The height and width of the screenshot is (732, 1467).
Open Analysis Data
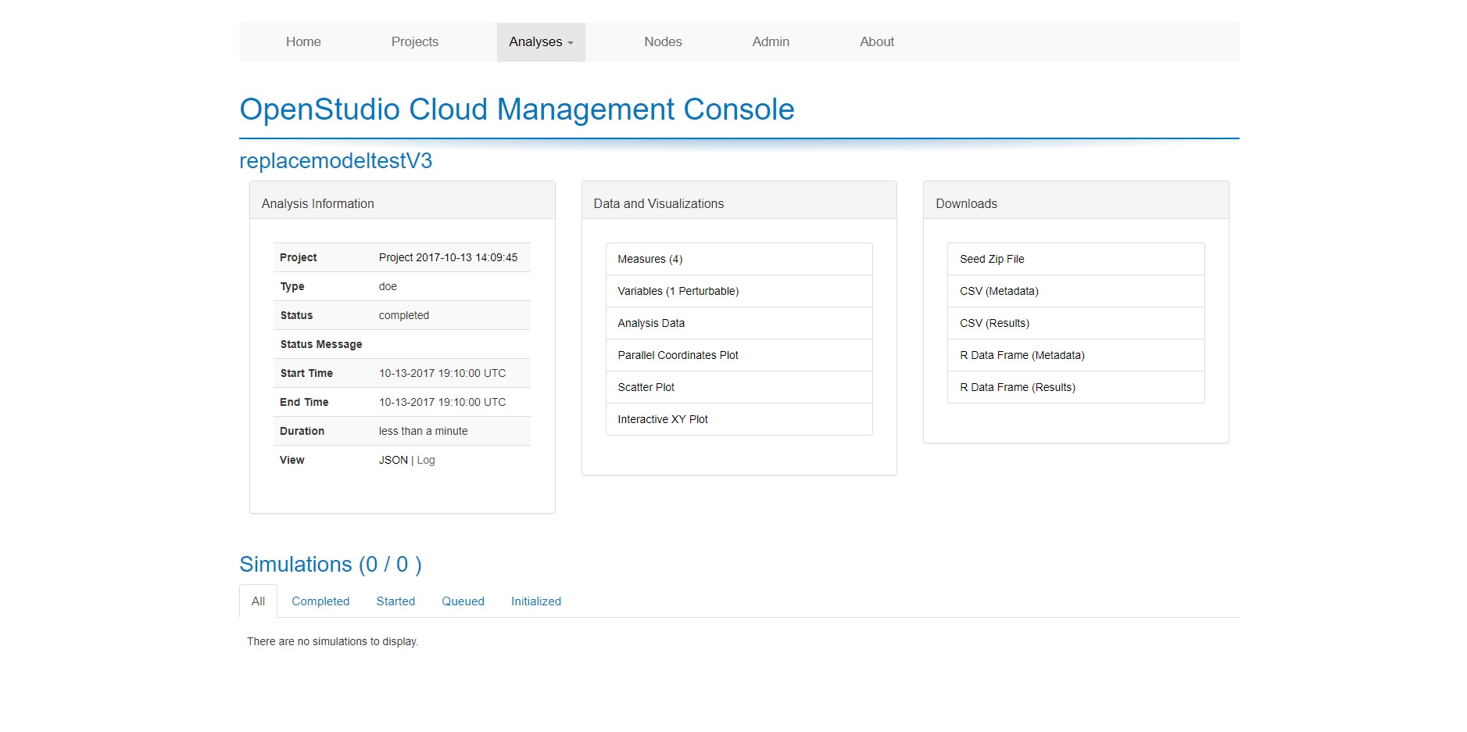point(739,323)
